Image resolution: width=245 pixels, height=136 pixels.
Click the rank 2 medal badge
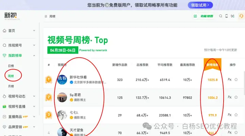tap(49, 97)
